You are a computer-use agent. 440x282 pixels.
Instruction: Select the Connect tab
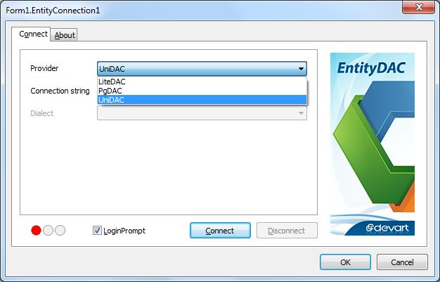[33, 34]
